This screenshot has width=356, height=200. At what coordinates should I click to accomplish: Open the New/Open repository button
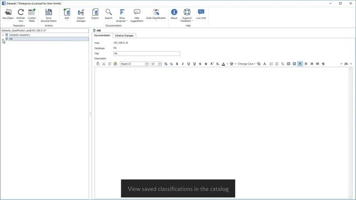click(x=8, y=14)
